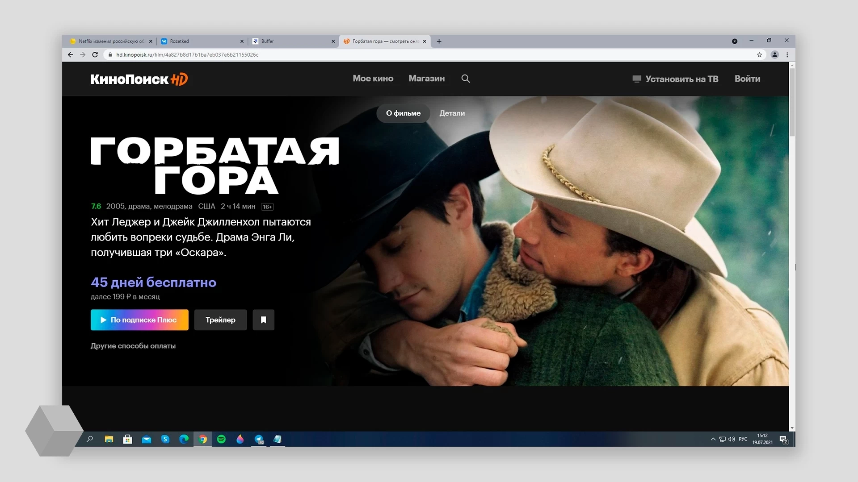Open File Explorer from the taskbar
This screenshot has height=482, width=858.
(x=109, y=439)
